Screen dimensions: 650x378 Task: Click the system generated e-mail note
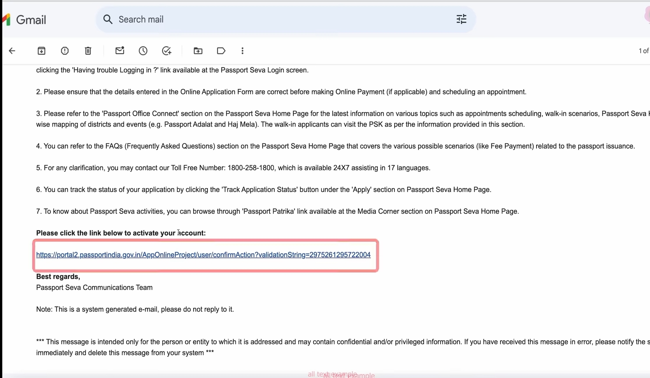(x=135, y=309)
